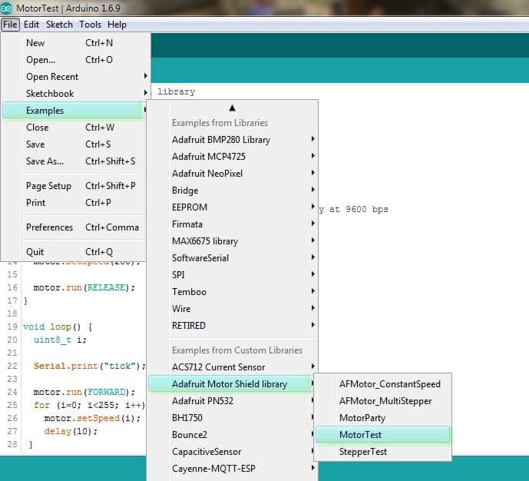Open the Tools menu

pyautogui.click(x=90, y=25)
